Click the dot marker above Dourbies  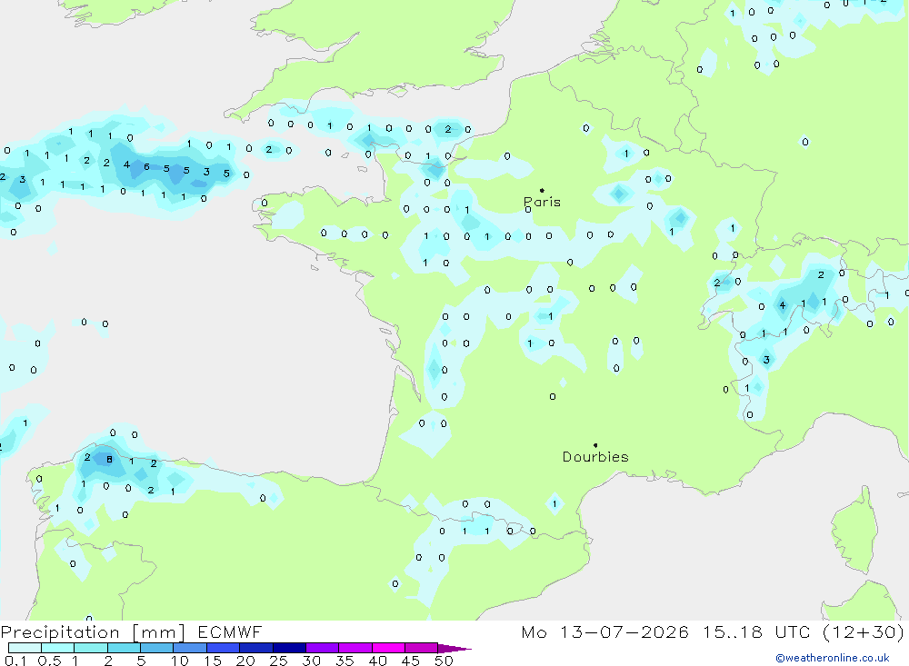(x=595, y=445)
